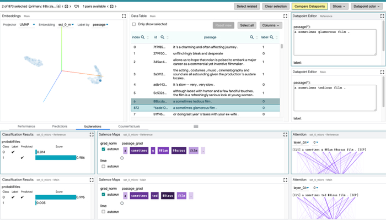Search the passage column
The height and width of the screenshot is (220, 386).
[x=251, y=37]
